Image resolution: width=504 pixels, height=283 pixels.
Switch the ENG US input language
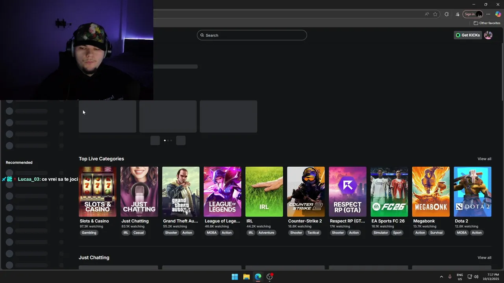pyautogui.click(x=460, y=277)
